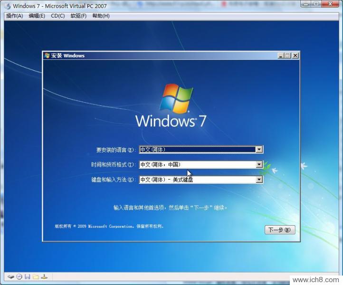343x285 pixels.
Task: Click the Virtual PC title bar icon
Action: point(7,6)
